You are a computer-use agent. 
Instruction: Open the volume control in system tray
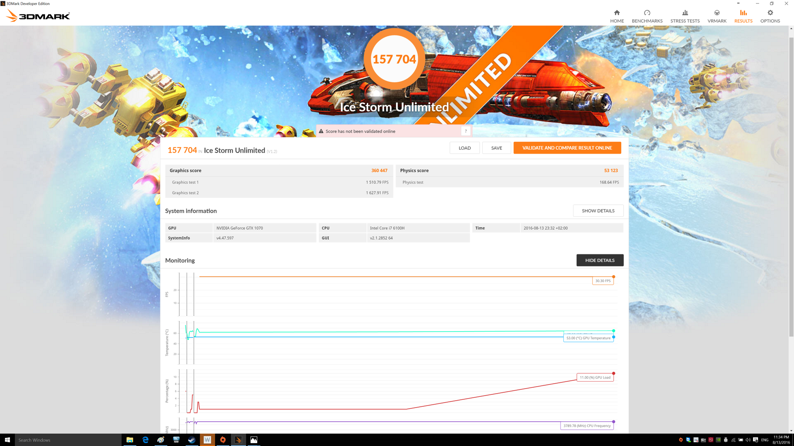pos(748,440)
